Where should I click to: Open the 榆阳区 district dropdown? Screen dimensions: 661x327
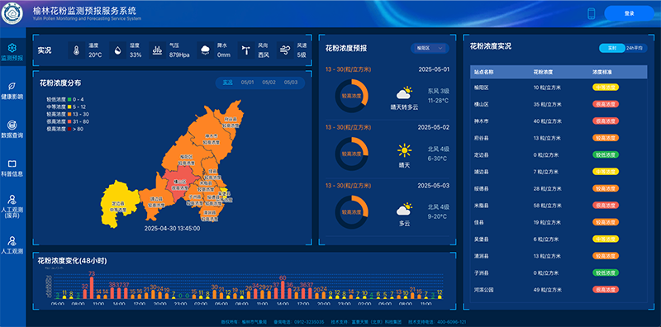tap(430, 49)
